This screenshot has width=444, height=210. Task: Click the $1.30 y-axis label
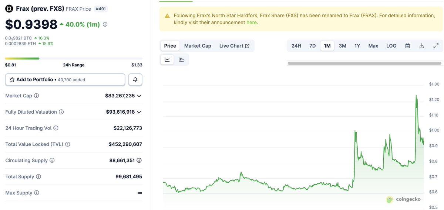(x=434, y=84)
